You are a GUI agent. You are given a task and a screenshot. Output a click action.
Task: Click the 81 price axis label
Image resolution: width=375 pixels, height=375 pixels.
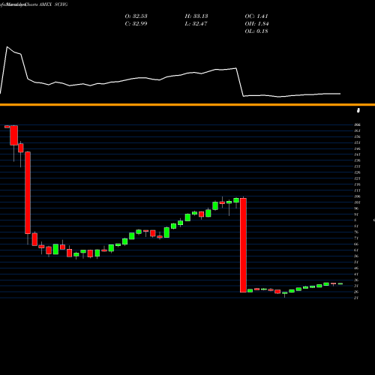coord(356,226)
